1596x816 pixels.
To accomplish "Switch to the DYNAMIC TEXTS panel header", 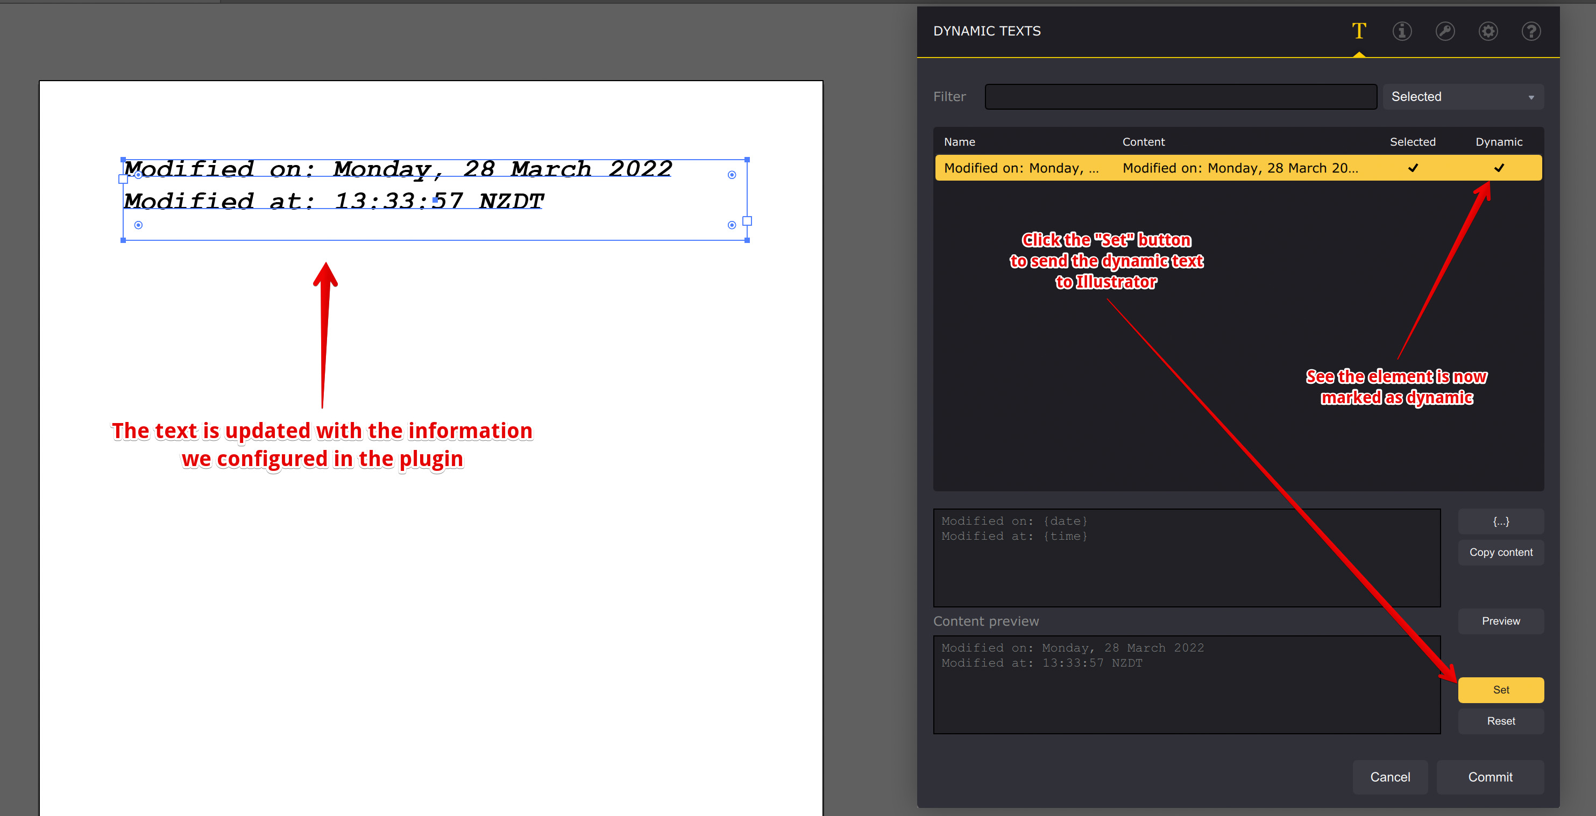I will point(987,30).
